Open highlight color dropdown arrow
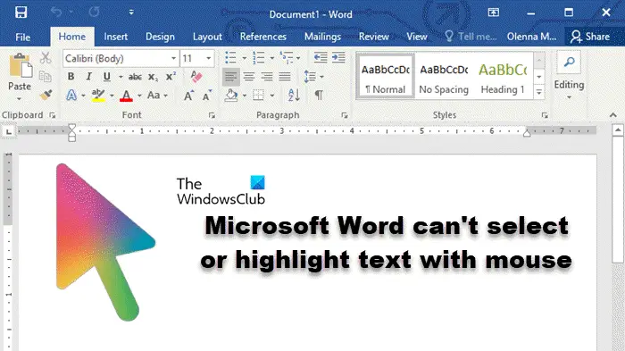The image size is (625, 351). (x=112, y=96)
